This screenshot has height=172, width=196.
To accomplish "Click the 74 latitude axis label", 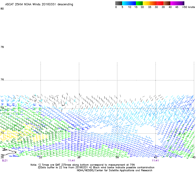I will (2, 108).
